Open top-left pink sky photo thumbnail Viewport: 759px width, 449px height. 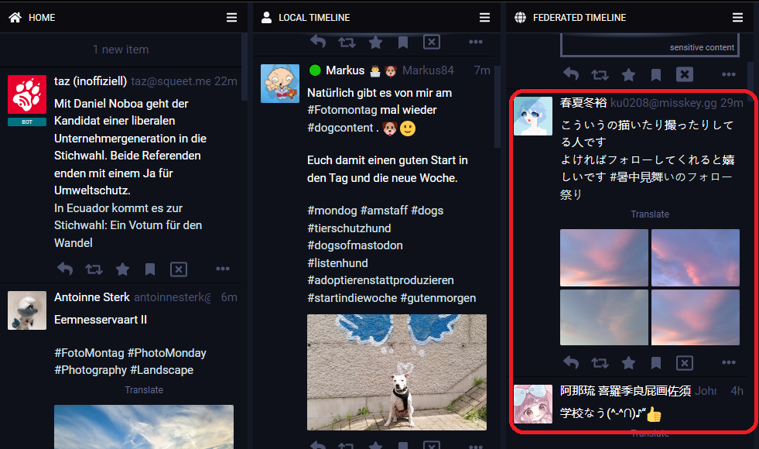[603, 258]
